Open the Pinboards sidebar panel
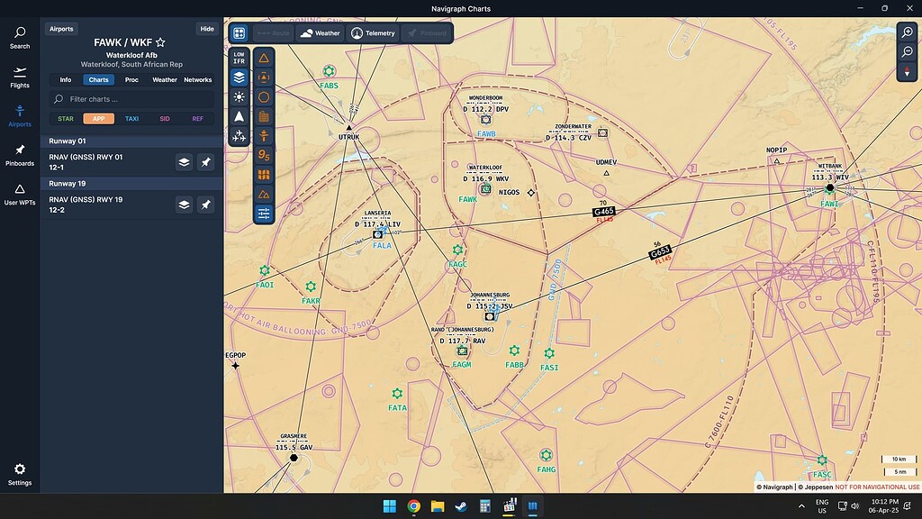The image size is (922, 519). click(x=19, y=153)
